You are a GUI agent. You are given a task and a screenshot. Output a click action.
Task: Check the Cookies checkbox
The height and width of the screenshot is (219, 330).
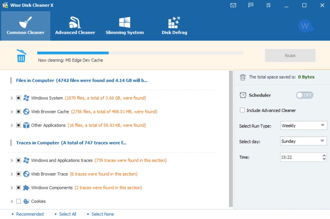click(18, 201)
